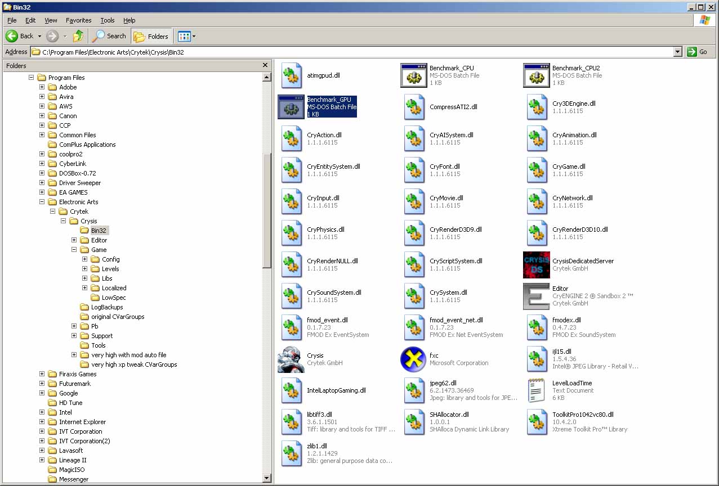
Task: Open the Tools menu
Action: (x=108, y=20)
